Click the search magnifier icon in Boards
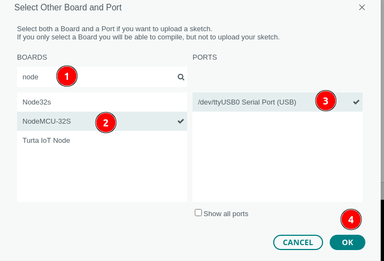This screenshot has height=261, width=384. point(180,77)
